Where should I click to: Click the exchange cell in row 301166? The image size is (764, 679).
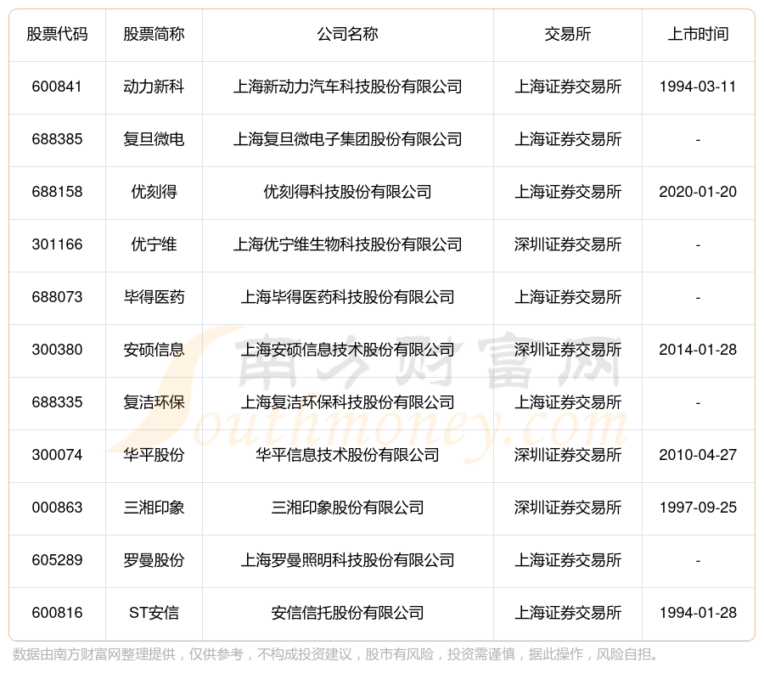tap(568, 244)
